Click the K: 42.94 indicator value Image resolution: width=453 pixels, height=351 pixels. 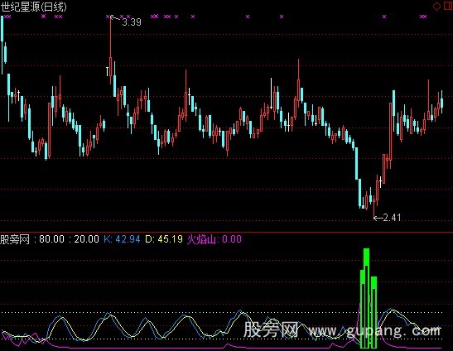[122, 239]
